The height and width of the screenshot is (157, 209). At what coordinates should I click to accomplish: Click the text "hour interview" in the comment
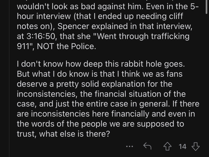[x=44, y=16]
